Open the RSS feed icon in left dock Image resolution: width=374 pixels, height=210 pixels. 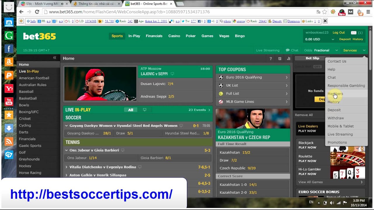tap(9, 142)
